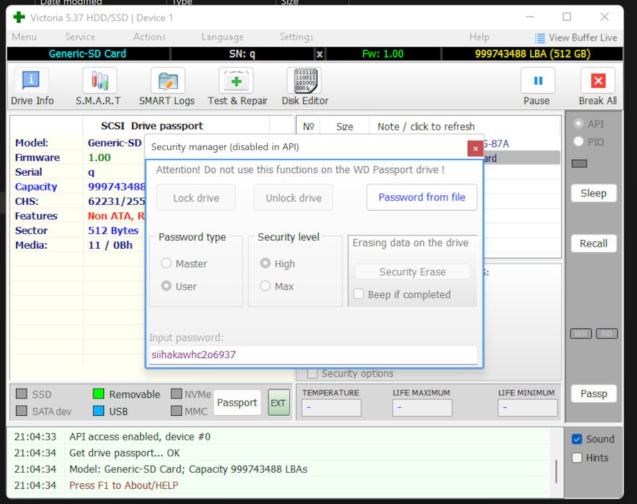This screenshot has height=504, width=637.
Task: Open the Drive Info icon
Action: click(x=31, y=80)
